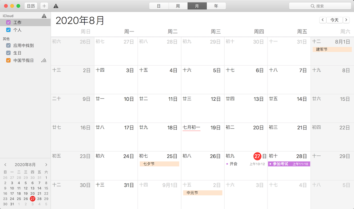Viewport: 354px width, 209px height.
Task: Click day 31 in mini calendar
Action: click(12, 204)
